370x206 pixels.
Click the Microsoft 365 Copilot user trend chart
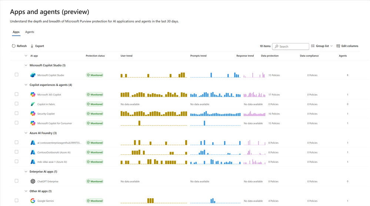point(154,94)
